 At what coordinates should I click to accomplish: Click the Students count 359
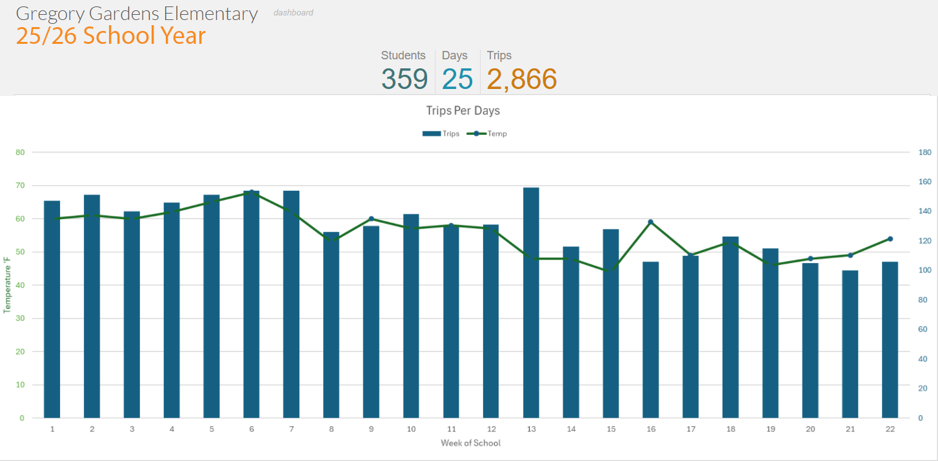[404, 79]
